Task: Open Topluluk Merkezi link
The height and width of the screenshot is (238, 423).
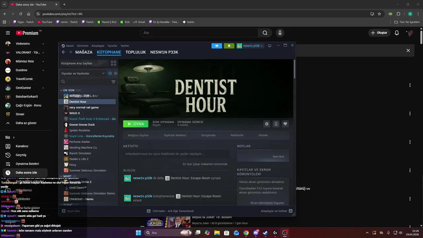Action: [175, 135]
